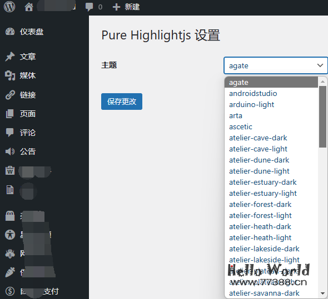This screenshot has height=299, width=328.
Task: Choose atelier-cave-light theme option
Action: (x=271, y=149)
